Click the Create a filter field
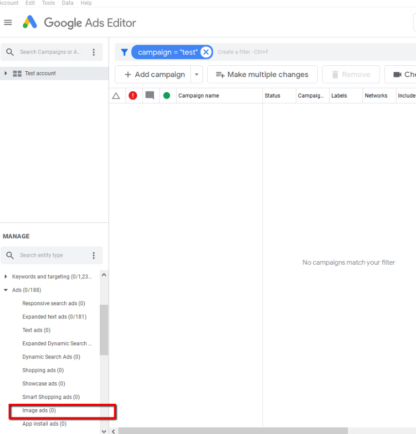 pos(243,52)
